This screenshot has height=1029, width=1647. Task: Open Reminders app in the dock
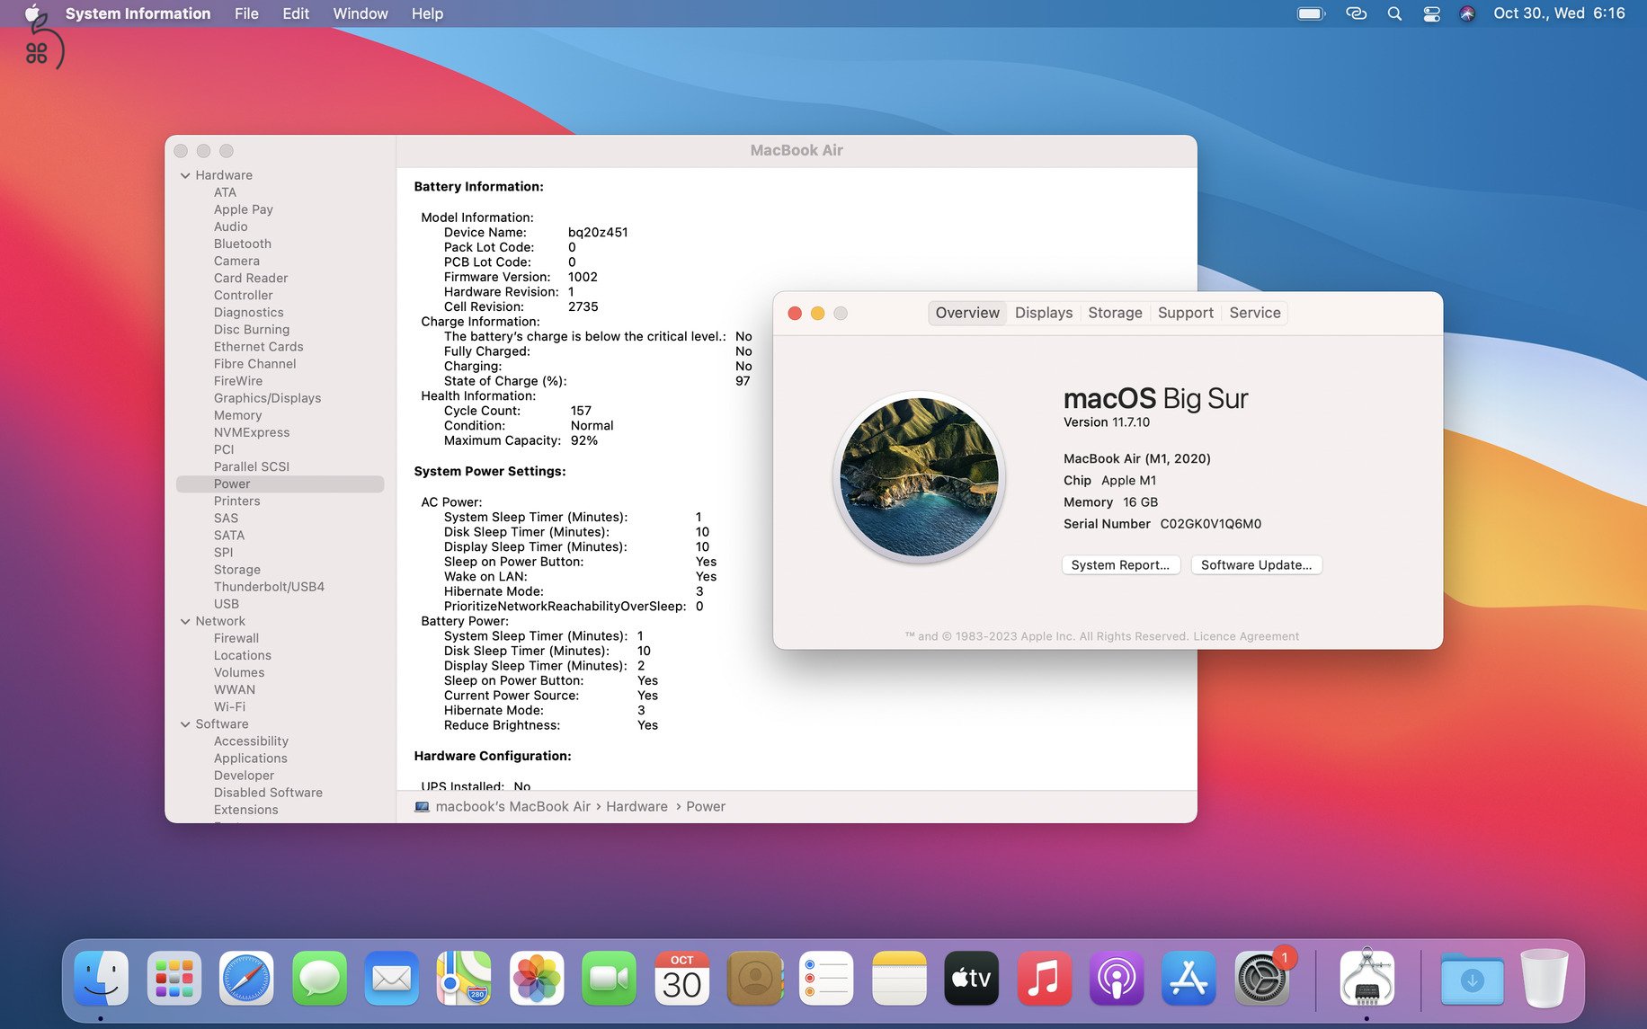[826, 978]
